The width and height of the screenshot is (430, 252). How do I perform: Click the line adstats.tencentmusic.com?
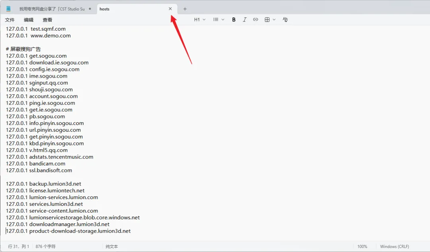[x=49, y=157]
